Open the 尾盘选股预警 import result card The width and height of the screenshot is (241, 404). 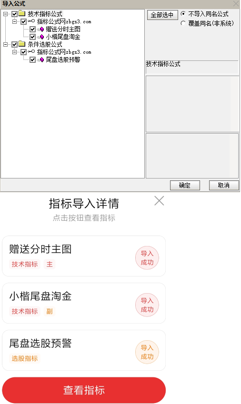click(84, 350)
